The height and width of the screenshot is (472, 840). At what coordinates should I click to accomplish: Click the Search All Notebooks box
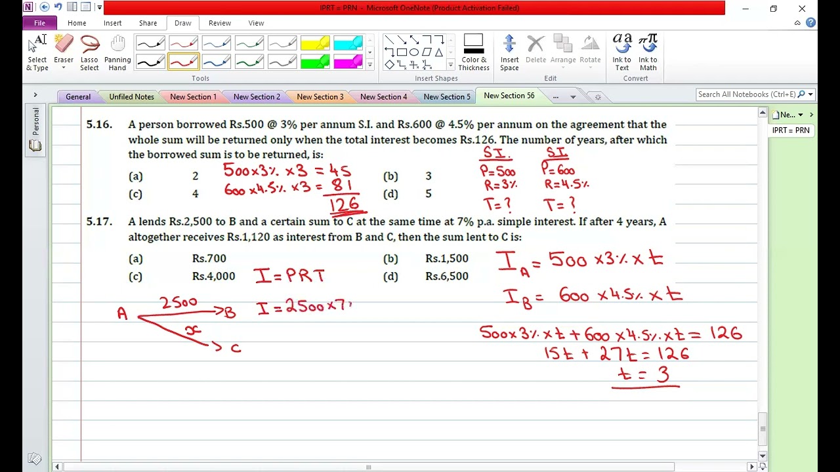click(747, 94)
